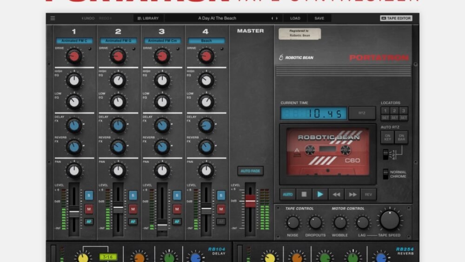465x262 pixels.
Task: Toggle the Auto transport button
Action: 287,194
